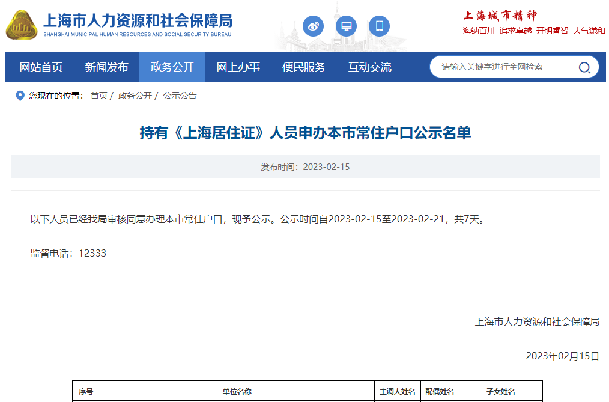Click the 序号 table column header

tap(86, 392)
